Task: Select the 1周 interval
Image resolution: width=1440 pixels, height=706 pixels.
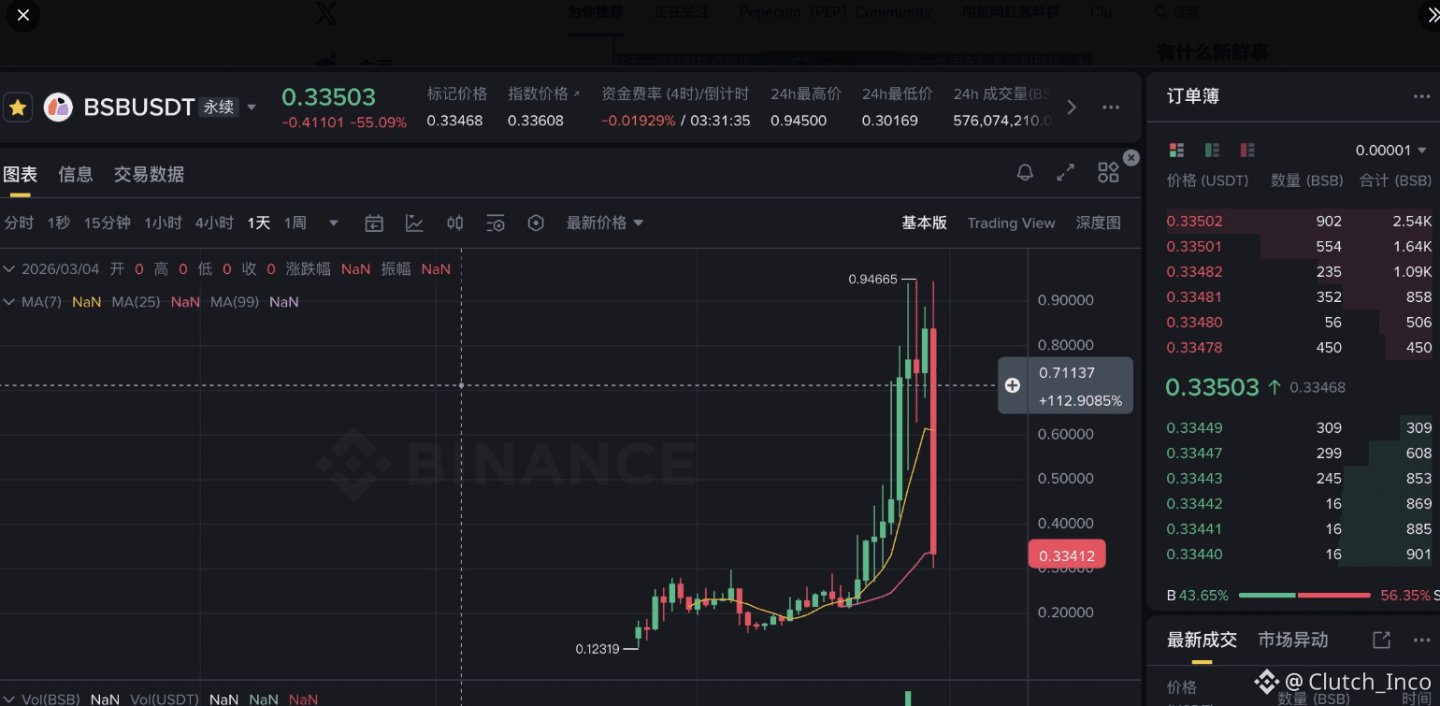Action: click(295, 223)
